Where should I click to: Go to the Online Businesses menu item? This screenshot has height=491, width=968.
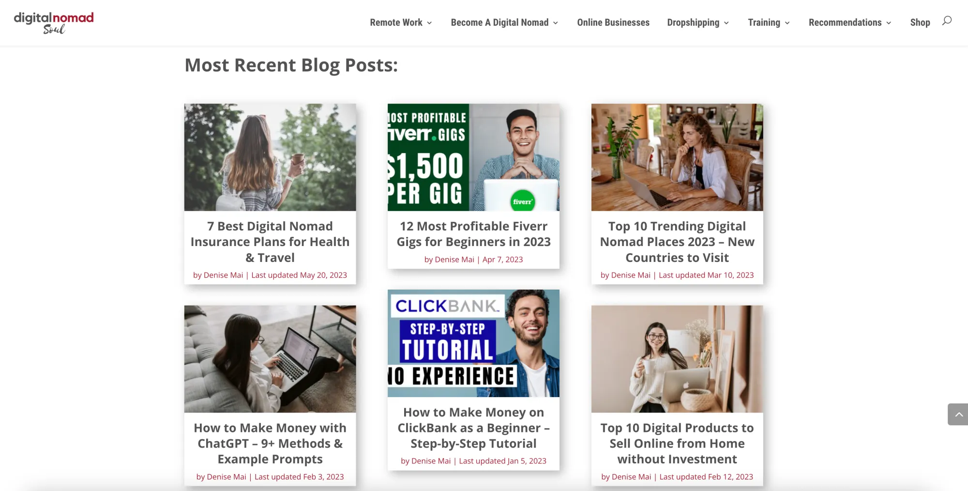[613, 23]
